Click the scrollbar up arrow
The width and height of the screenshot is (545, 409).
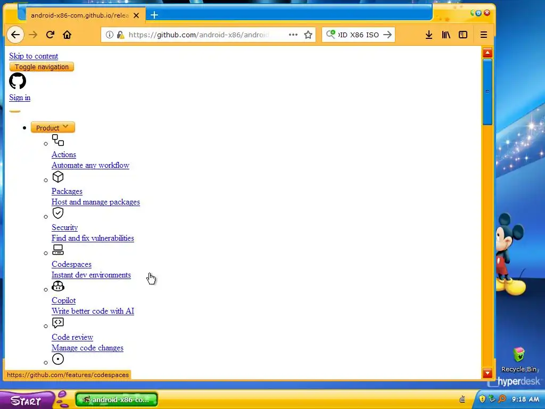[x=488, y=53]
